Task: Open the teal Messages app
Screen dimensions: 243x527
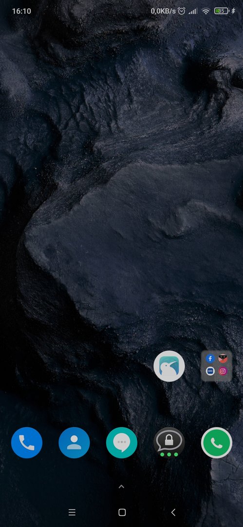Action: tap(122, 443)
